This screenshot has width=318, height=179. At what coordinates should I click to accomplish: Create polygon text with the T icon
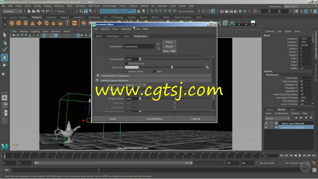[x=67, y=23]
